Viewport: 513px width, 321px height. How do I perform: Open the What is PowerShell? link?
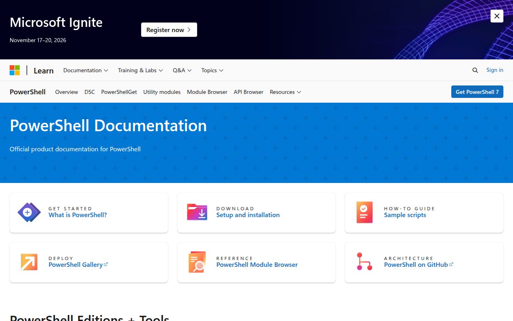pos(78,215)
